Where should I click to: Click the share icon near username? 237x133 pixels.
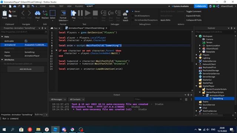[x=218, y=6]
